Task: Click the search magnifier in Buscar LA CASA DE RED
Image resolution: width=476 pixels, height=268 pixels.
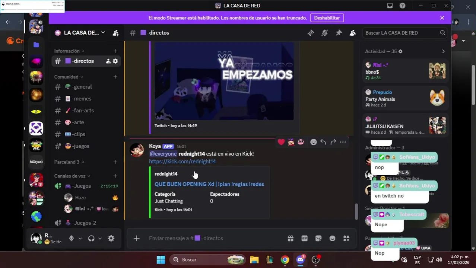Action: pos(442,33)
